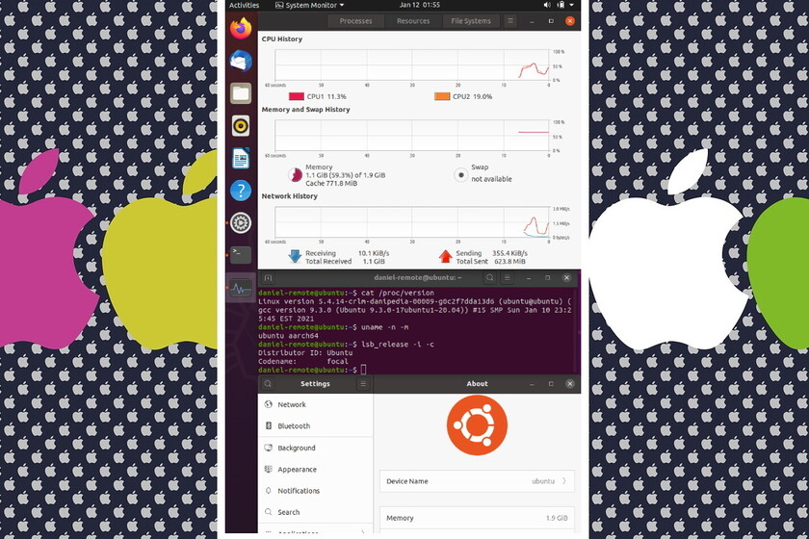The height and width of the screenshot is (539, 809).
Task: Select Appearance in Settings sidebar
Action: [x=315, y=470]
